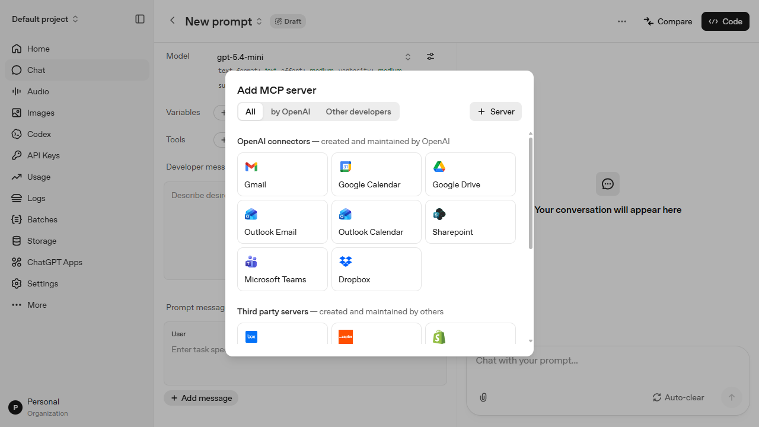This screenshot has height=427, width=759.
Task: Toggle Auto-clear in chat box
Action: [678, 397]
